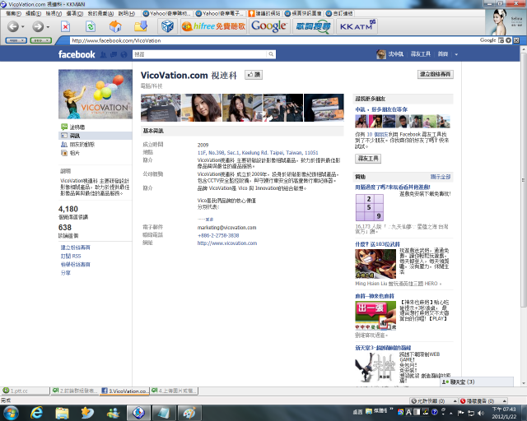Screen dimensions: 527x421
Task: Open the lyrics search toolbar shortcut
Action: click(313, 26)
